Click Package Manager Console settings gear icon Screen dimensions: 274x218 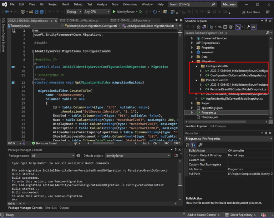tap(78, 156)
